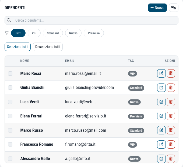Edit Marco Russo's record
183x167 pixels.
point(161,130)
